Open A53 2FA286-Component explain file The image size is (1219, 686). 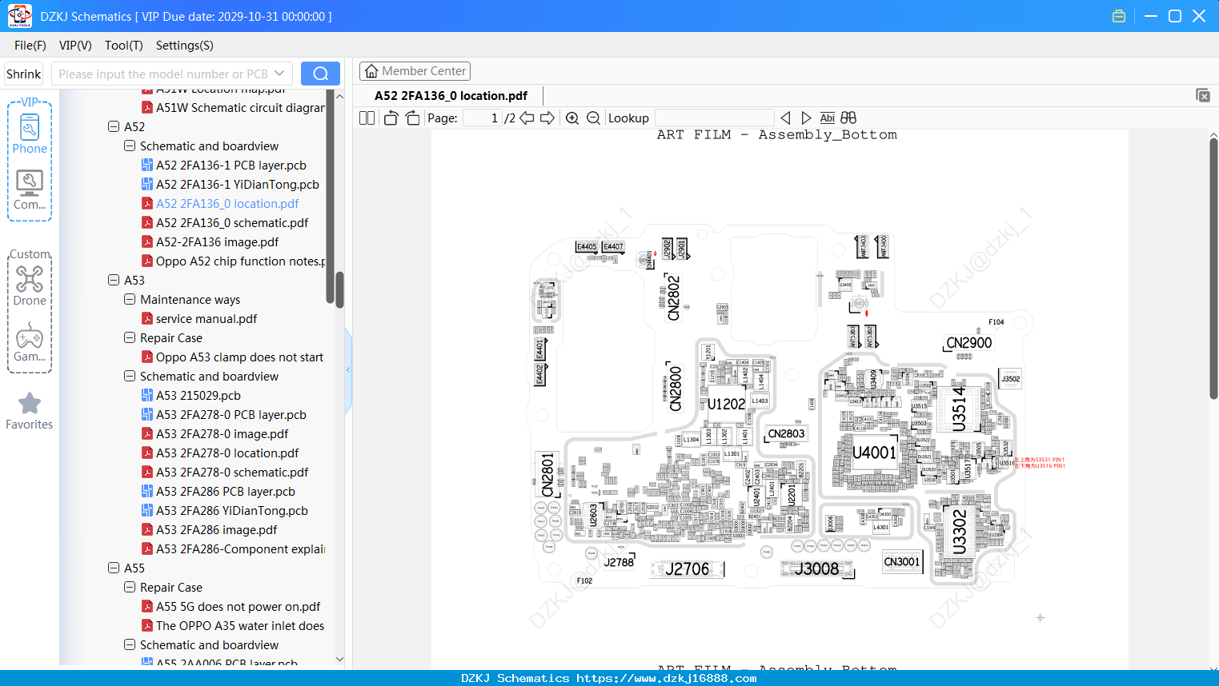(240, 549)
